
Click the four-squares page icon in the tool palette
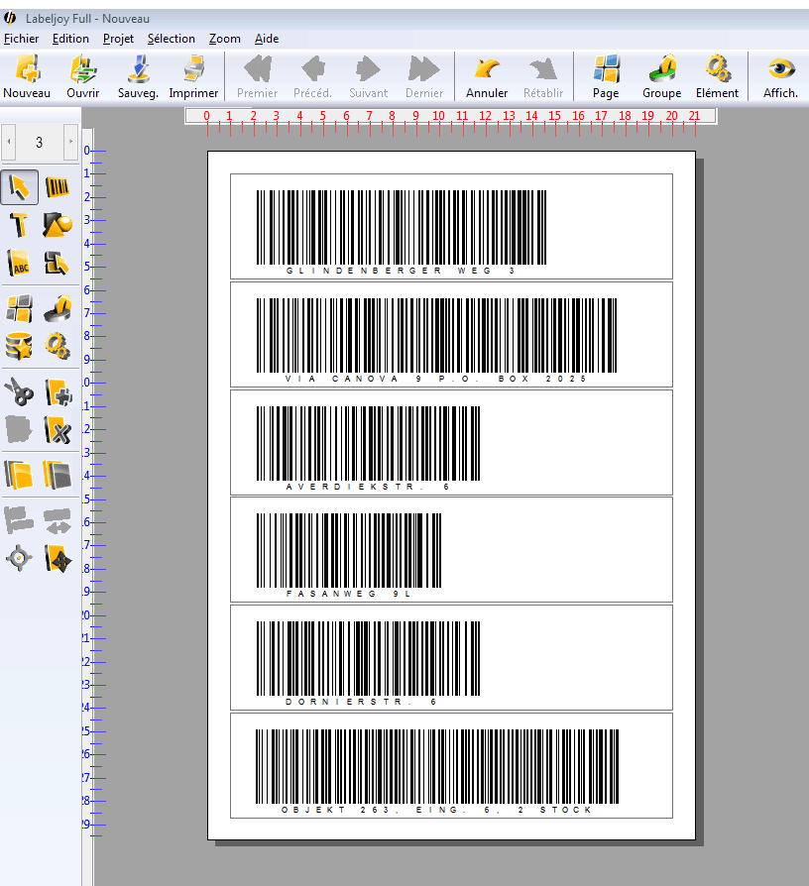20,308
